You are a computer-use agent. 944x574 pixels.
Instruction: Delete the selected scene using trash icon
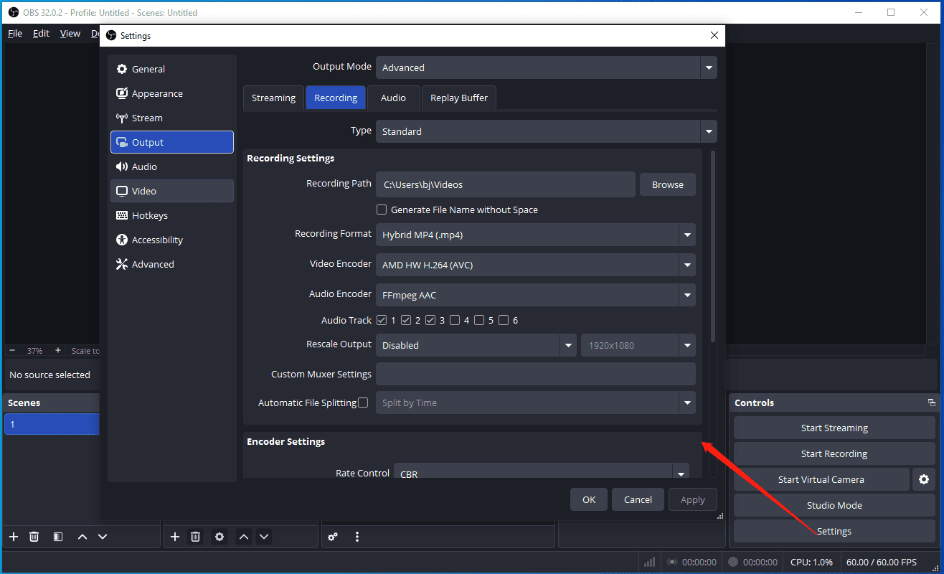[x=34, y=536]
